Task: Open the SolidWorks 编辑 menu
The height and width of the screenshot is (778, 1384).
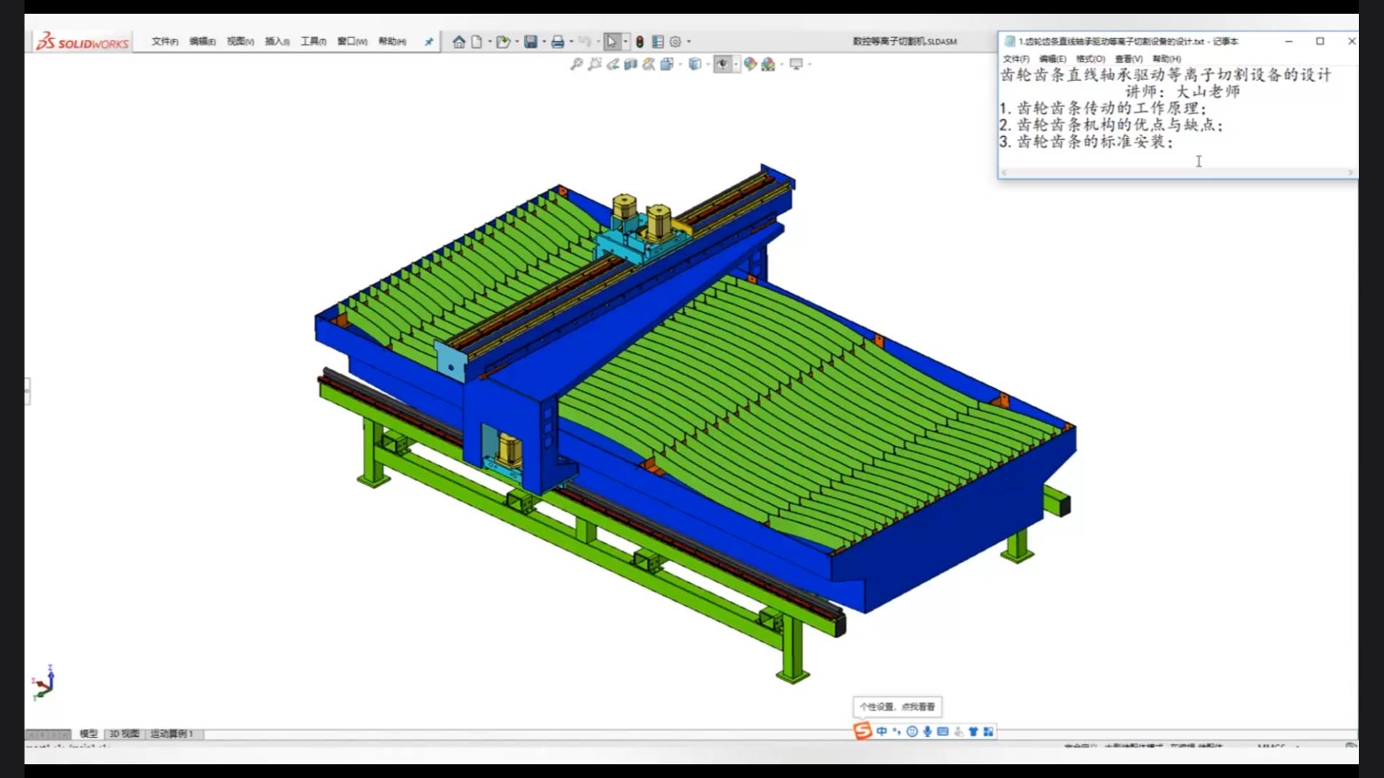Action: point(203,42)
